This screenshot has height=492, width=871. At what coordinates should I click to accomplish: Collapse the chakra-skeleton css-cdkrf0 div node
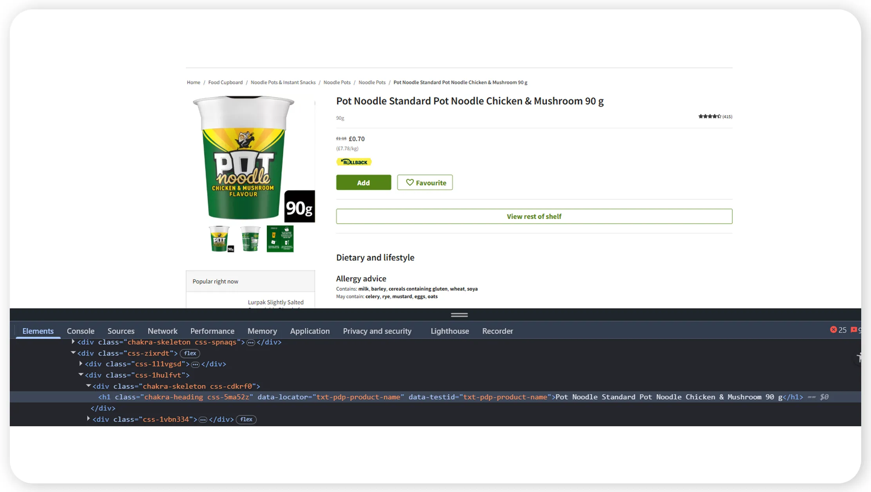click(x=89, y=386)
